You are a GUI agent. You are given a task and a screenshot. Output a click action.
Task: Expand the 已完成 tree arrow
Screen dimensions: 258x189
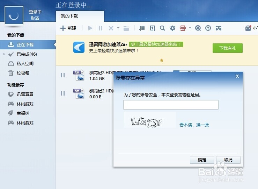(x=4, y=54)
